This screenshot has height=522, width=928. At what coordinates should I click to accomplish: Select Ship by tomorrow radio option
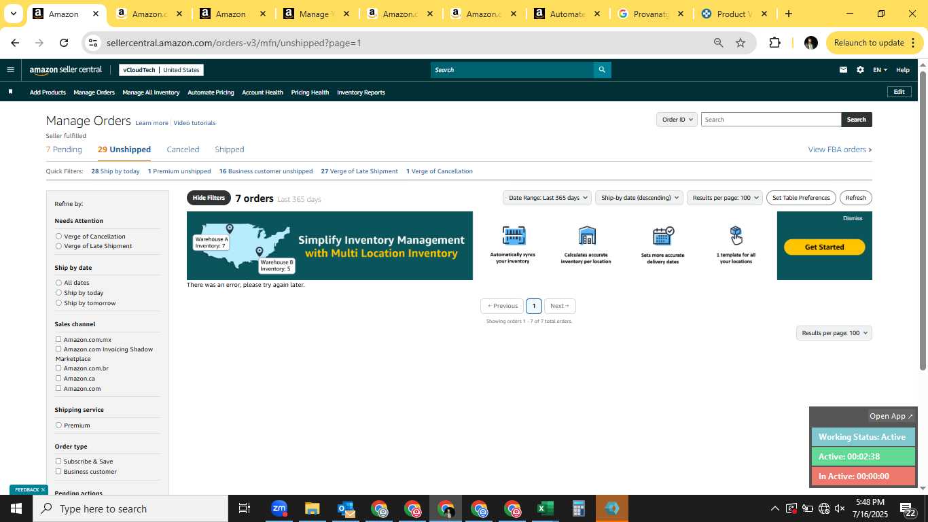[x=58, y=303]
